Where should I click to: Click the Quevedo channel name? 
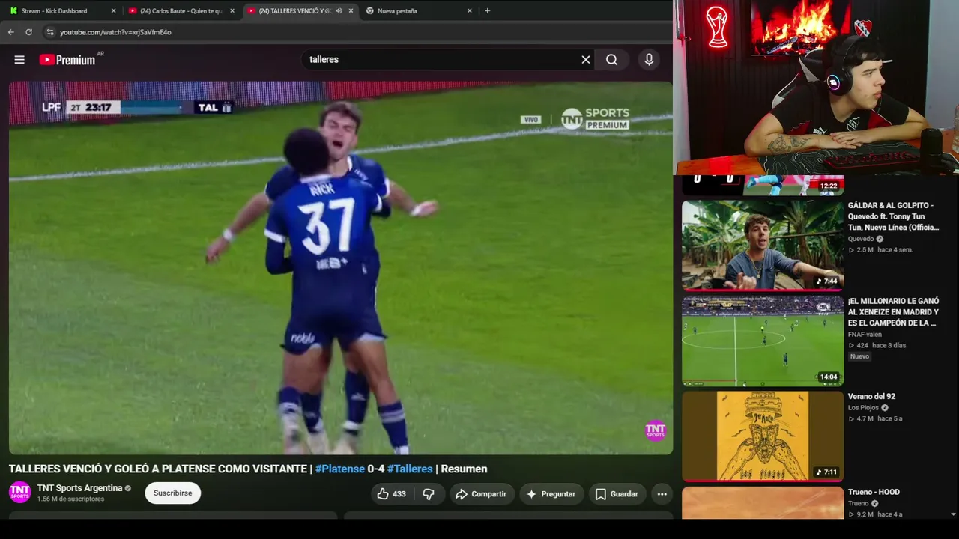point(861,239)
